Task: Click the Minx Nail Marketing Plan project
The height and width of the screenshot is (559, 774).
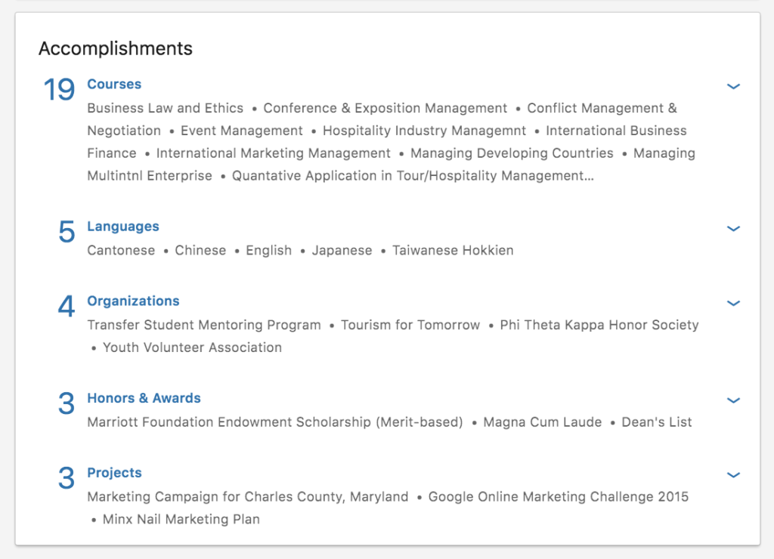Action: click(x=181, y=519)
